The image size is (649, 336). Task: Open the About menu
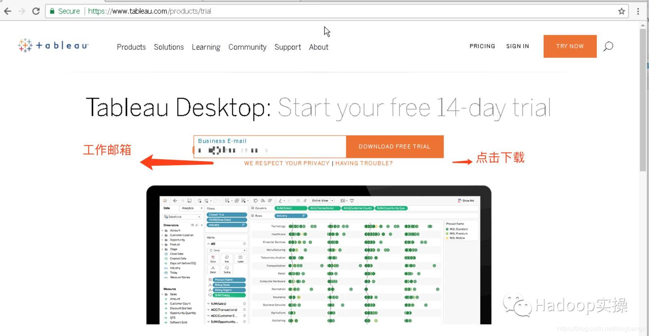pos(318,47)
